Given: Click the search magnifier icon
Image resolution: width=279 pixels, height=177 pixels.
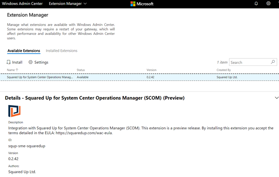Looking at the screenshot, I should click(273, 62).
